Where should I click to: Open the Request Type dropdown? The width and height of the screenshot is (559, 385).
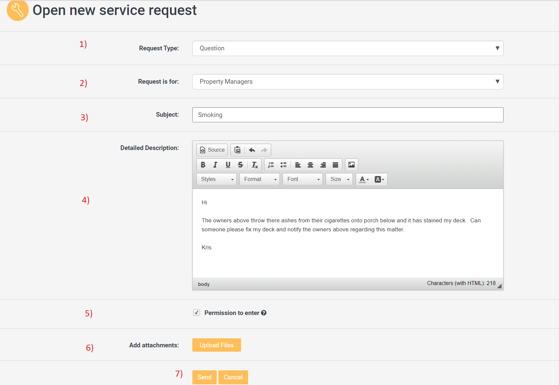coord(348,48)
